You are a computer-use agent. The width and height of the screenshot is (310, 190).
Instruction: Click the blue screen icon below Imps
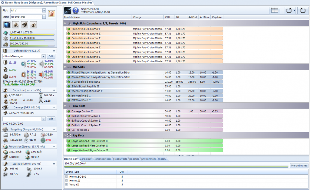(7, 25)
